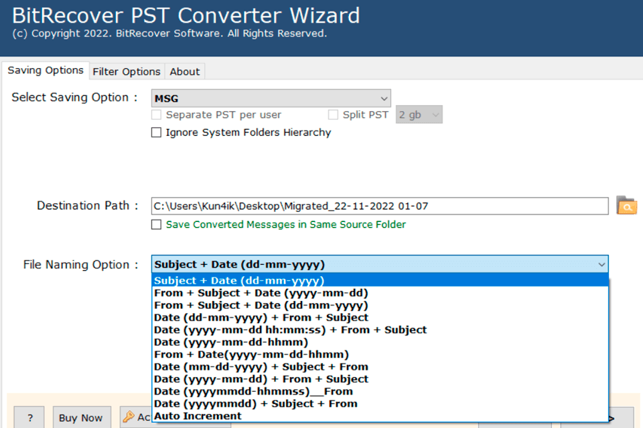Collapse the File Naming Option dropdown

pyautogui.click(x=380, y=265)
